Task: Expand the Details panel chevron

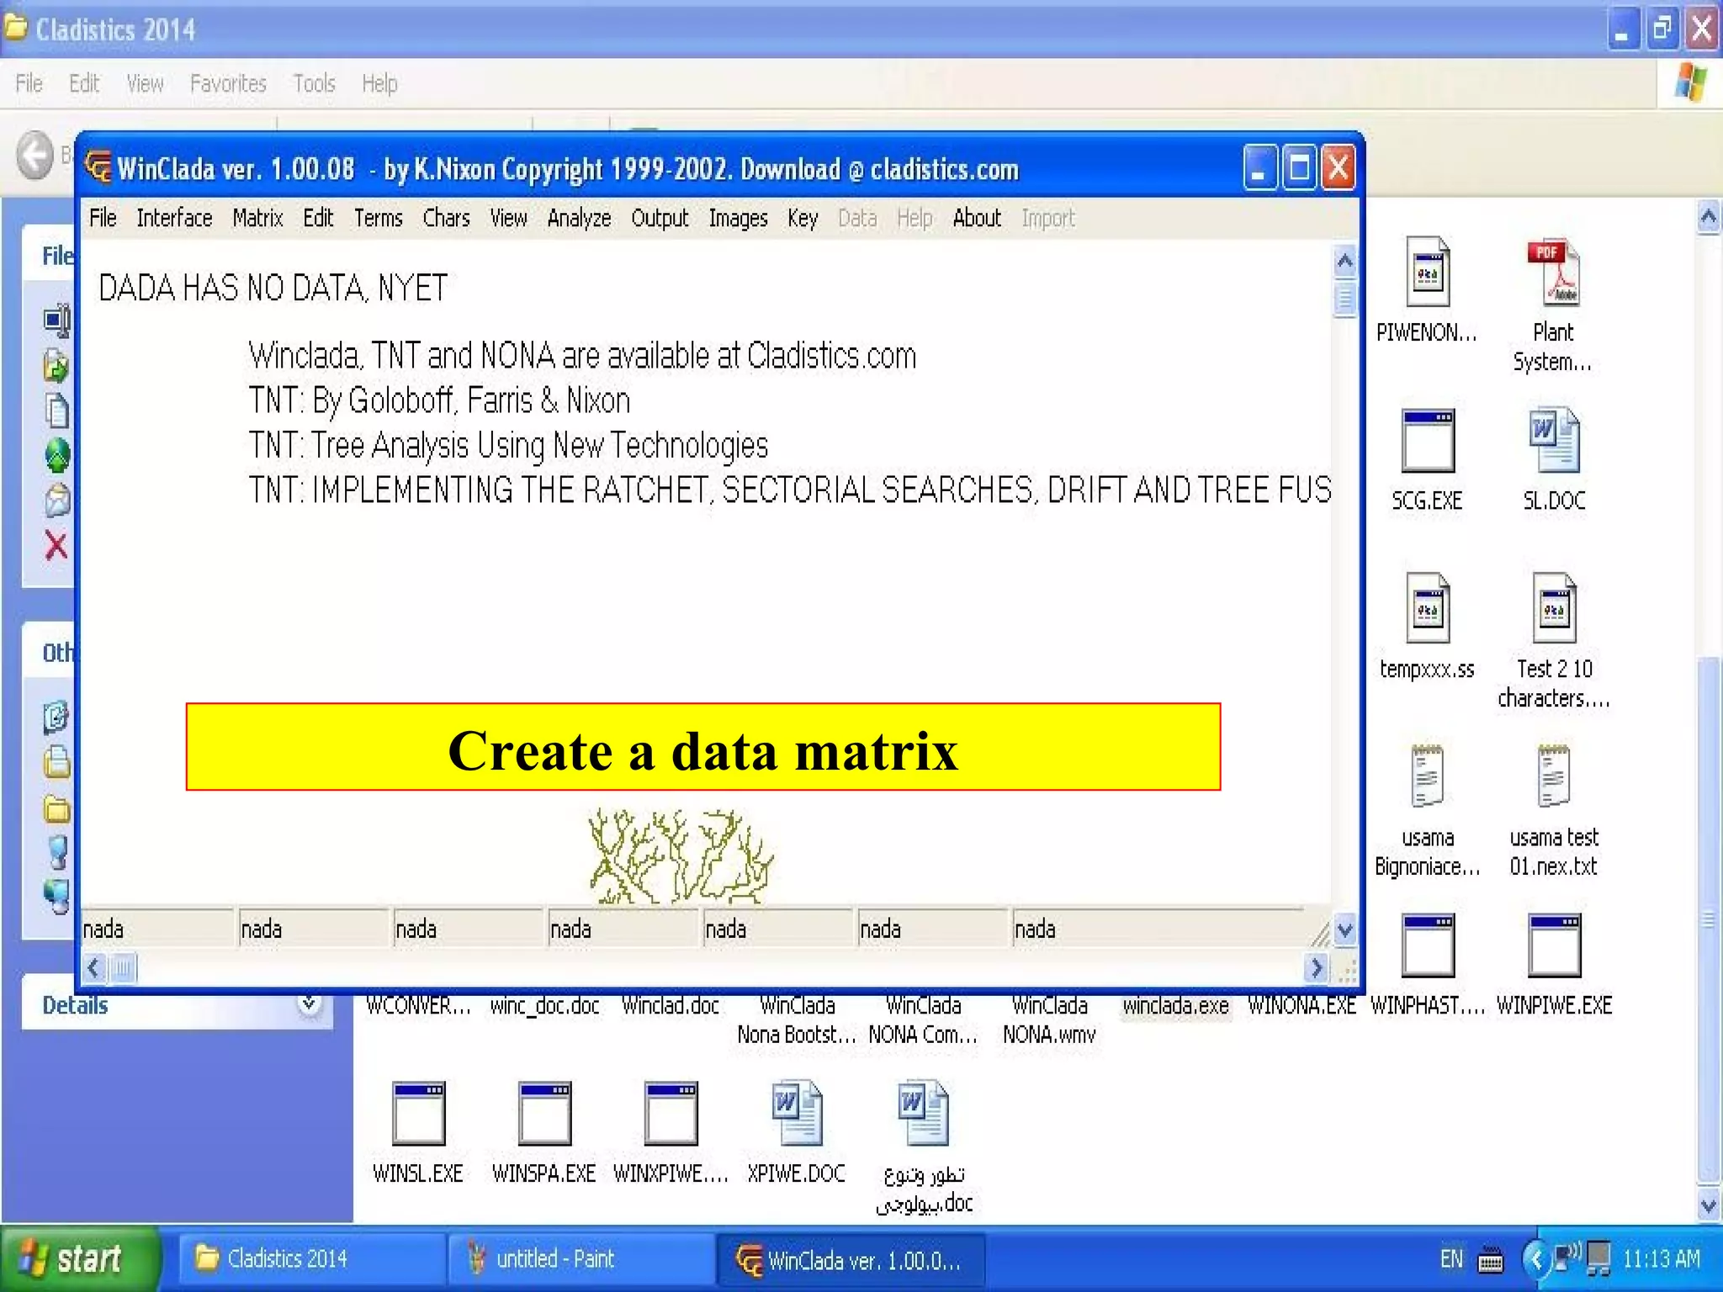Action: 310,1003
